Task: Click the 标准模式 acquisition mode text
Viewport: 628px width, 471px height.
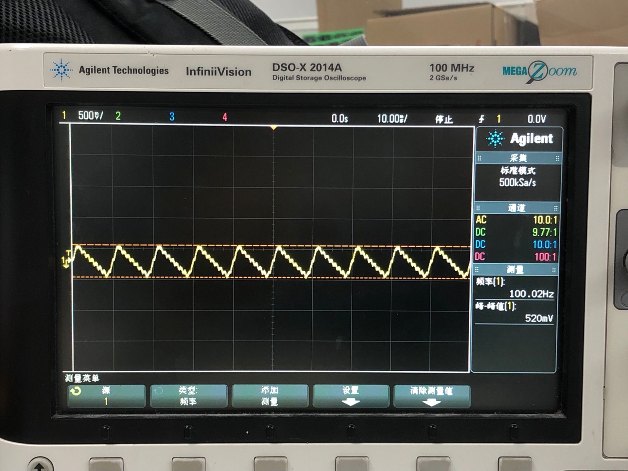Action: click(x=518, y=171)
